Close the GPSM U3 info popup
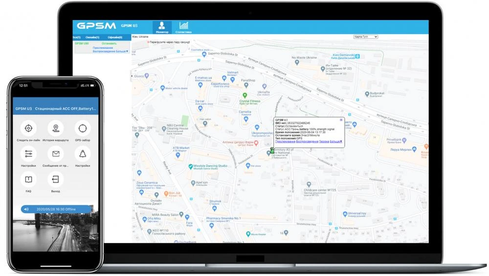Screen dimensions: 489x276 (341, 119)
